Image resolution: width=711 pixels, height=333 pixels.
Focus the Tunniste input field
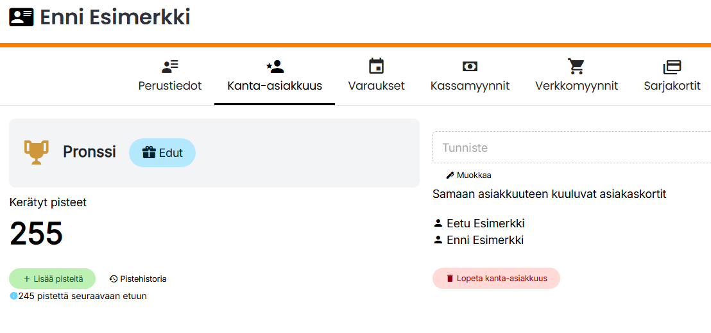571,148
